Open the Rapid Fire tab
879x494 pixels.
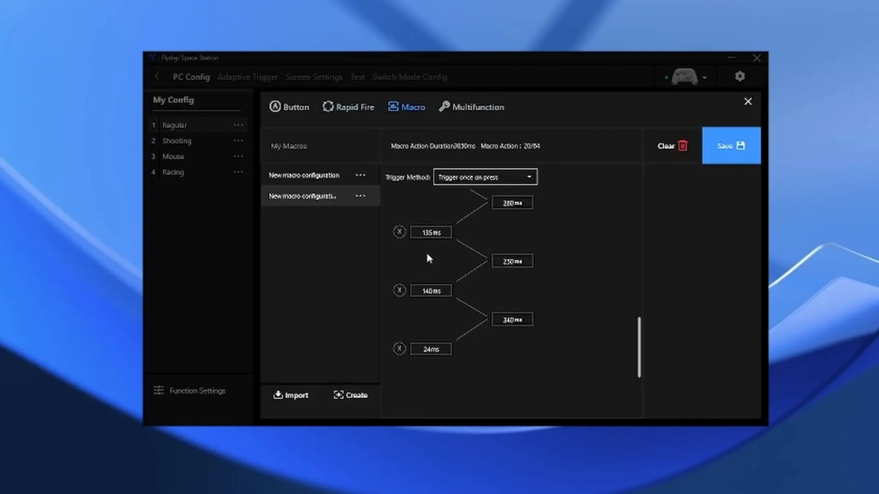click(x=348, y=107)
